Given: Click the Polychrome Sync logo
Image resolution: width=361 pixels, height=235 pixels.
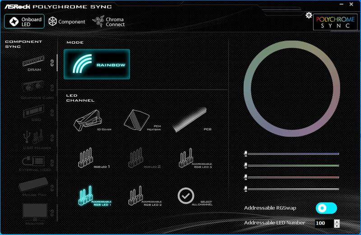Looking at the screenshot, I should (335, 22).
